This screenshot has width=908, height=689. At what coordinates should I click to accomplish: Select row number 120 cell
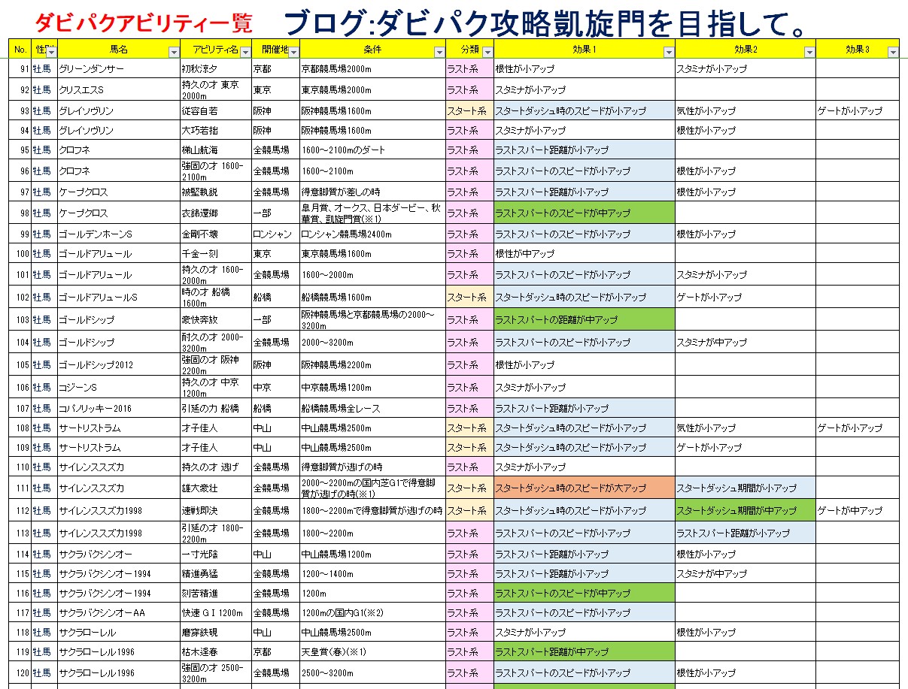point(20,672)
